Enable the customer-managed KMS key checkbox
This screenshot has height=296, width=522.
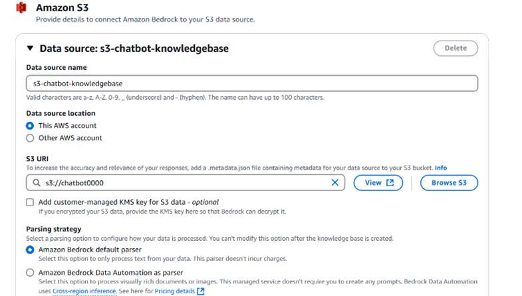(30, 202)
